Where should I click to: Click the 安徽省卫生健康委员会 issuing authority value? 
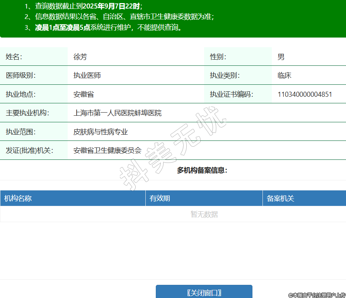[107, 151]
